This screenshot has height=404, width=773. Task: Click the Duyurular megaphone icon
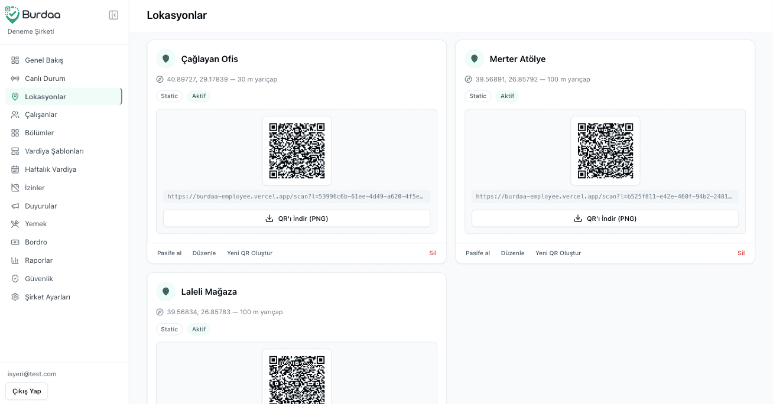(x=15, y=206)
